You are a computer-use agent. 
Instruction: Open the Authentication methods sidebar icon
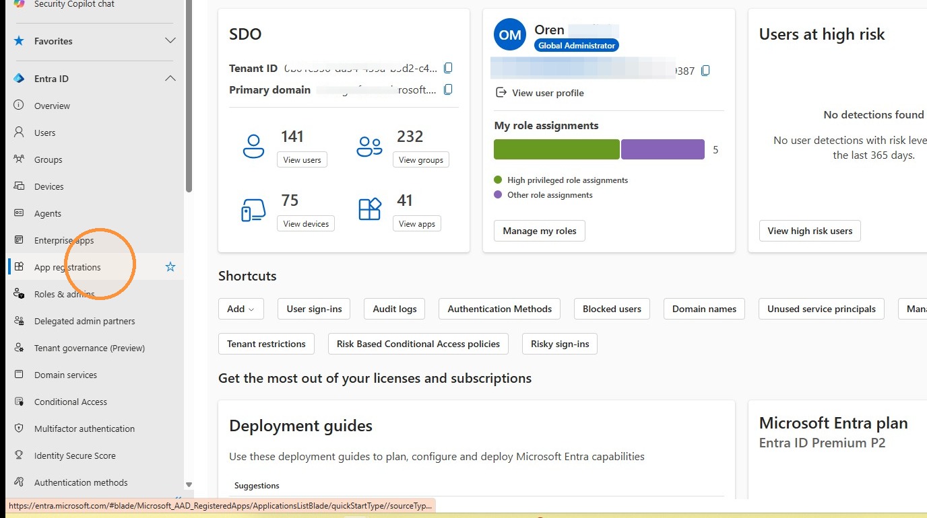click(20, 482)
